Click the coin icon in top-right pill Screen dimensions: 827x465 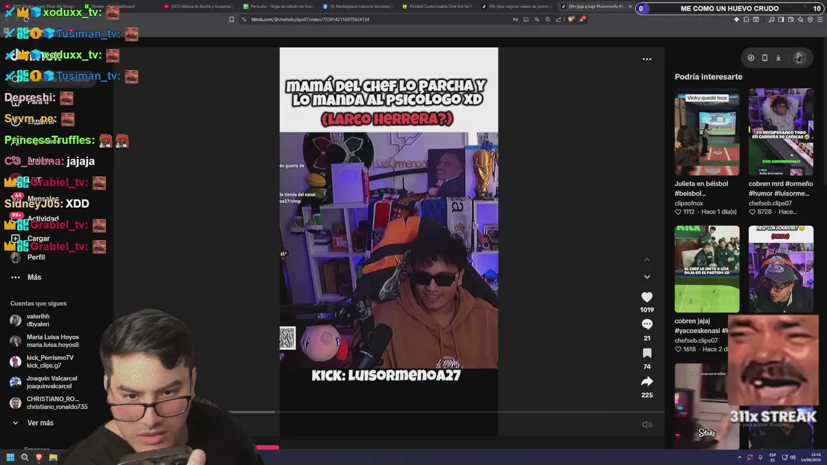tap(751, 57)
